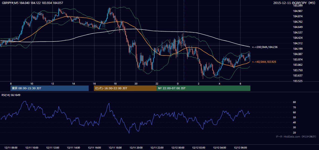Click price axis label 184.537
Viewport: 319px width, 150px height.
(x=298, y=32)
